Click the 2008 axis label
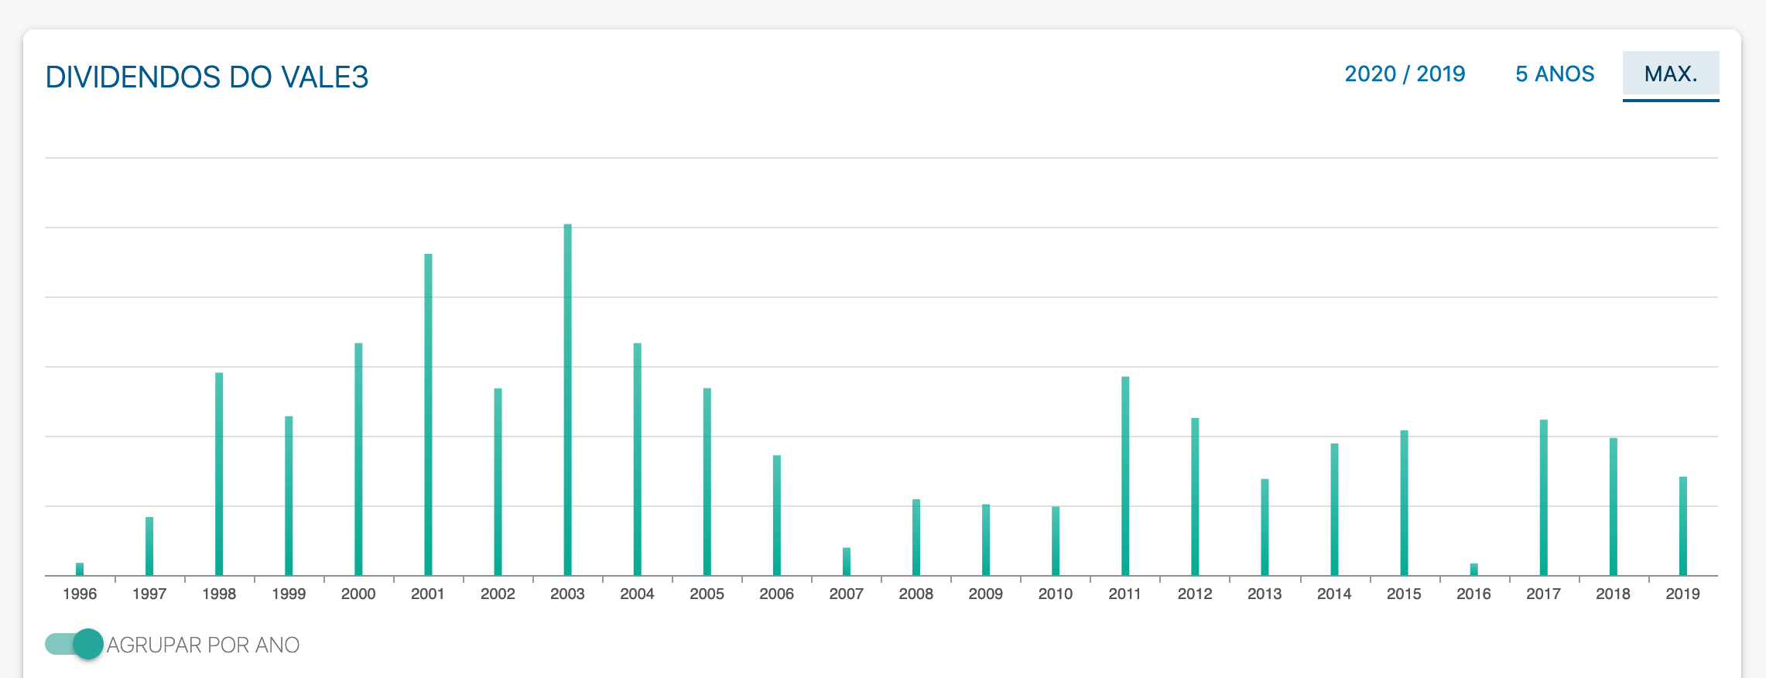 916,594
